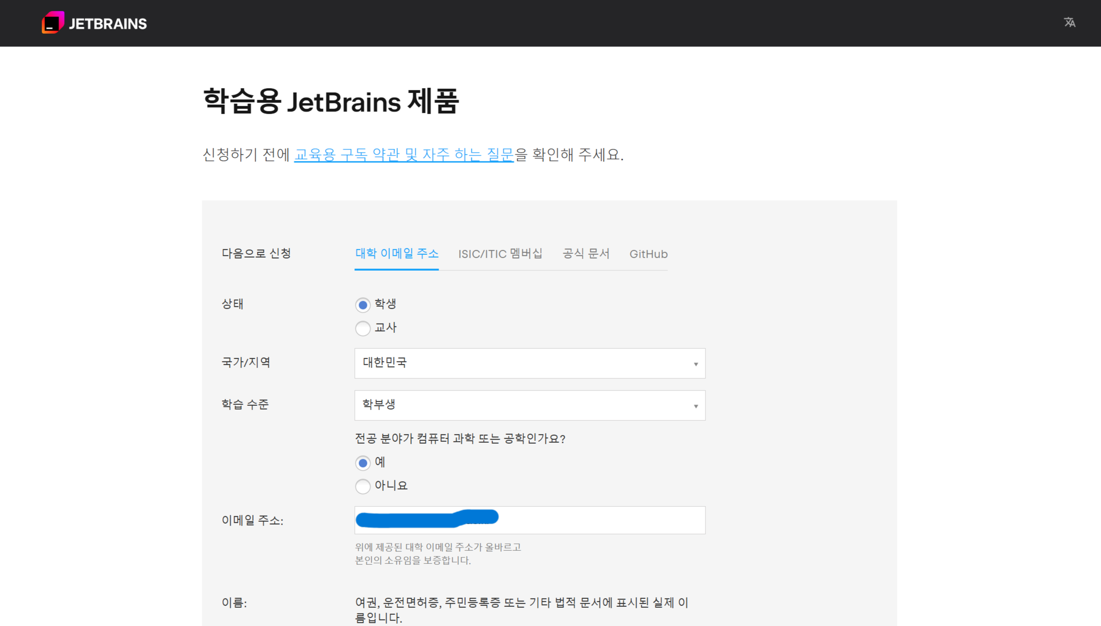Switch to the ISIC/ITIC 멤버십 tab
The width and height of the screenshot is (1101, 626).
coord(500,254)
